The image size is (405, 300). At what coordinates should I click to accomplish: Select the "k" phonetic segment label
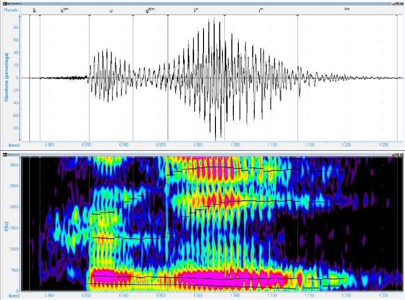coord(34,10)
